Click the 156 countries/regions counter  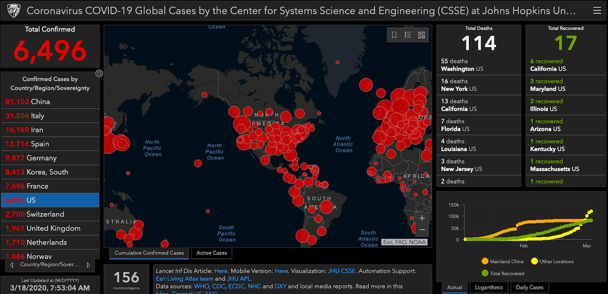127,279
